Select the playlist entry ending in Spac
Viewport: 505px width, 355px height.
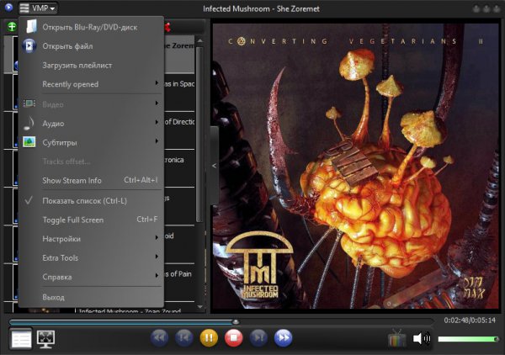click(179, 92)
